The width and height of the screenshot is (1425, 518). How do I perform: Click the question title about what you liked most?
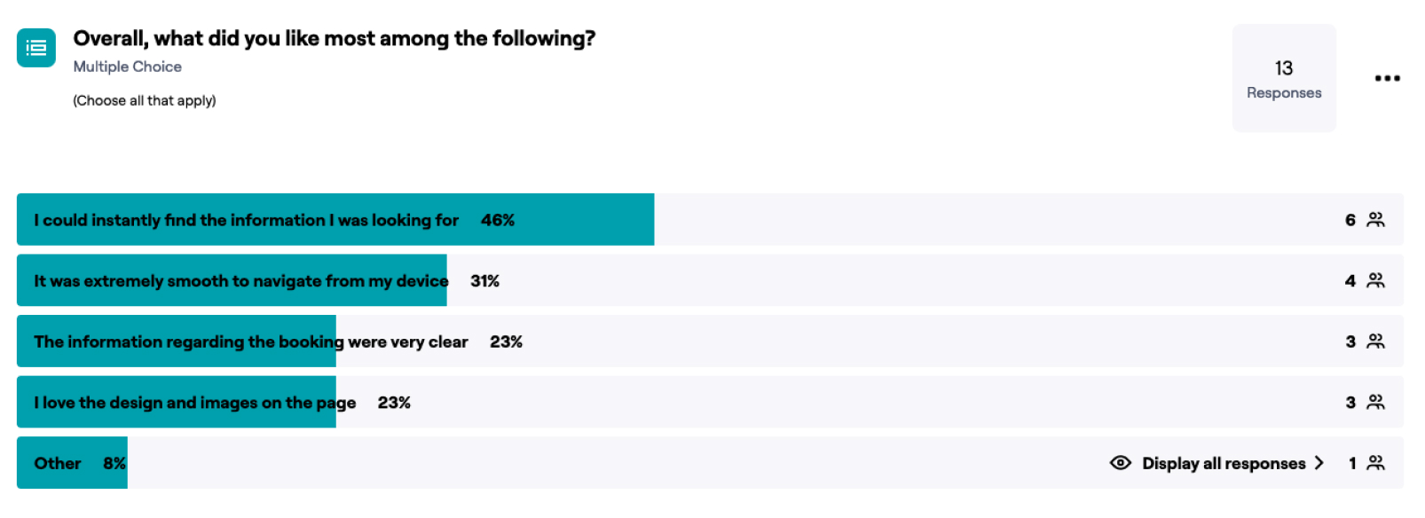pos(334,39)
